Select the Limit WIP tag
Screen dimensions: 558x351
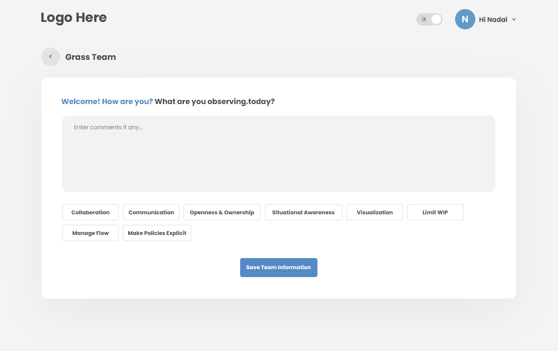(x=435, y=212)
